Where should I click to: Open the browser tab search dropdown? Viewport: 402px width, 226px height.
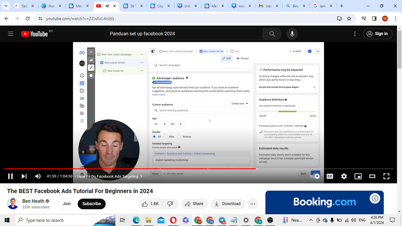[x=5, y=5]
